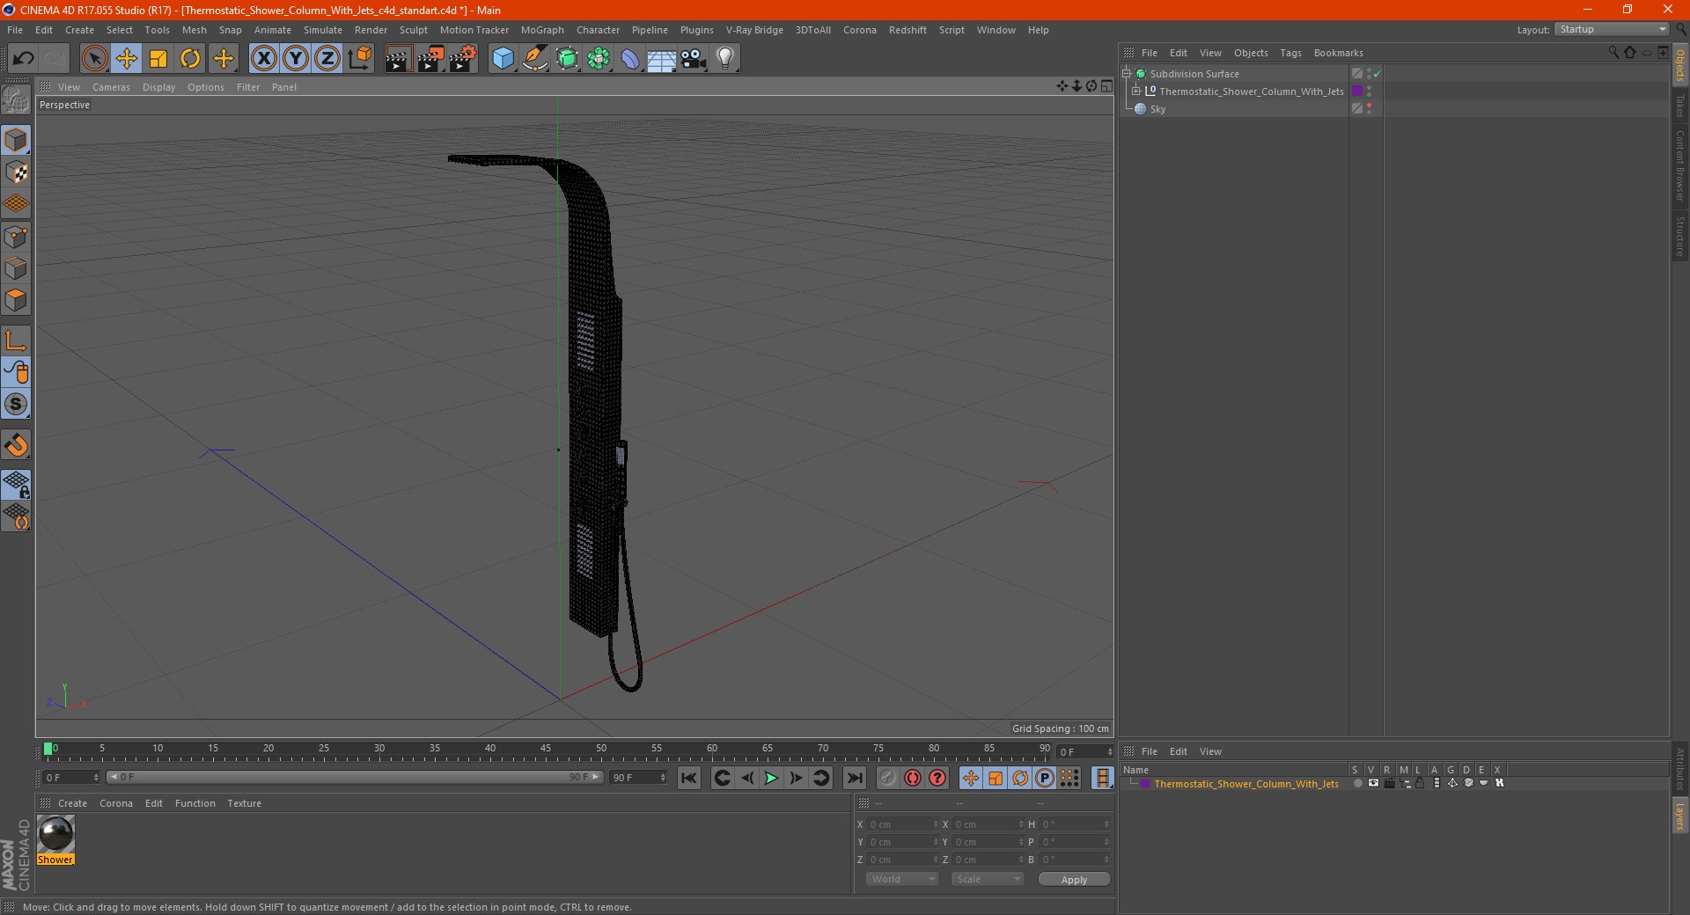Screen dimensions: 1690x915
Task: Render the current view
Action: tap(398, 59)
